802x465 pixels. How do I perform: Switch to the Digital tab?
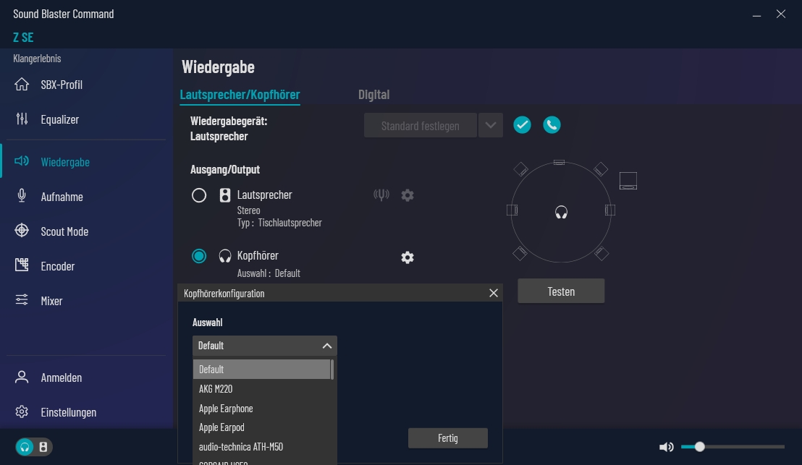pos(374,95)
